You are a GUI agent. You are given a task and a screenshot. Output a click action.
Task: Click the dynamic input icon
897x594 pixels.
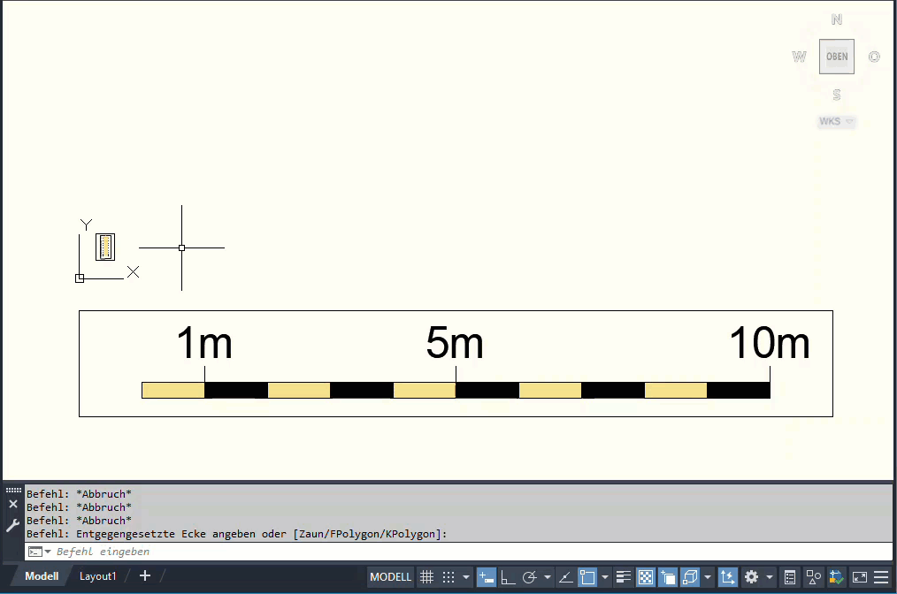coord(486,577)
